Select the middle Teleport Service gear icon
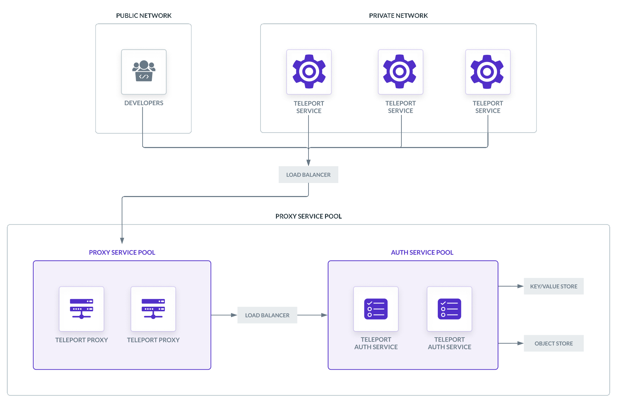617x403 pixels. pyautogui.click(x=400, y=72)
